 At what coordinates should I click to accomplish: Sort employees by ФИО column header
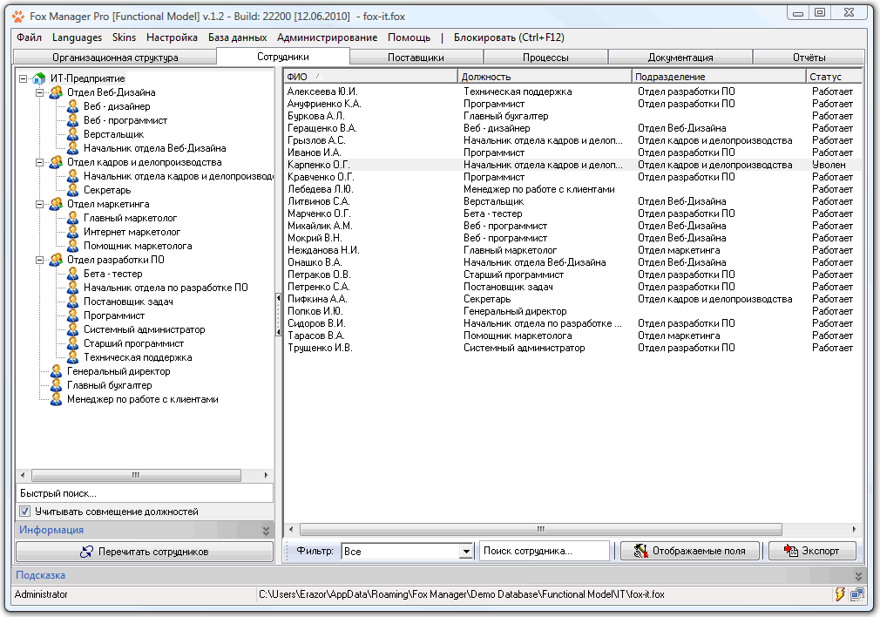pyautogui.click(x=370, y=77)
